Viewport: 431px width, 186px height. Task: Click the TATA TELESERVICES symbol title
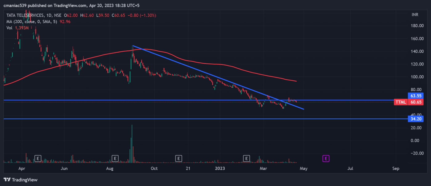24,15
